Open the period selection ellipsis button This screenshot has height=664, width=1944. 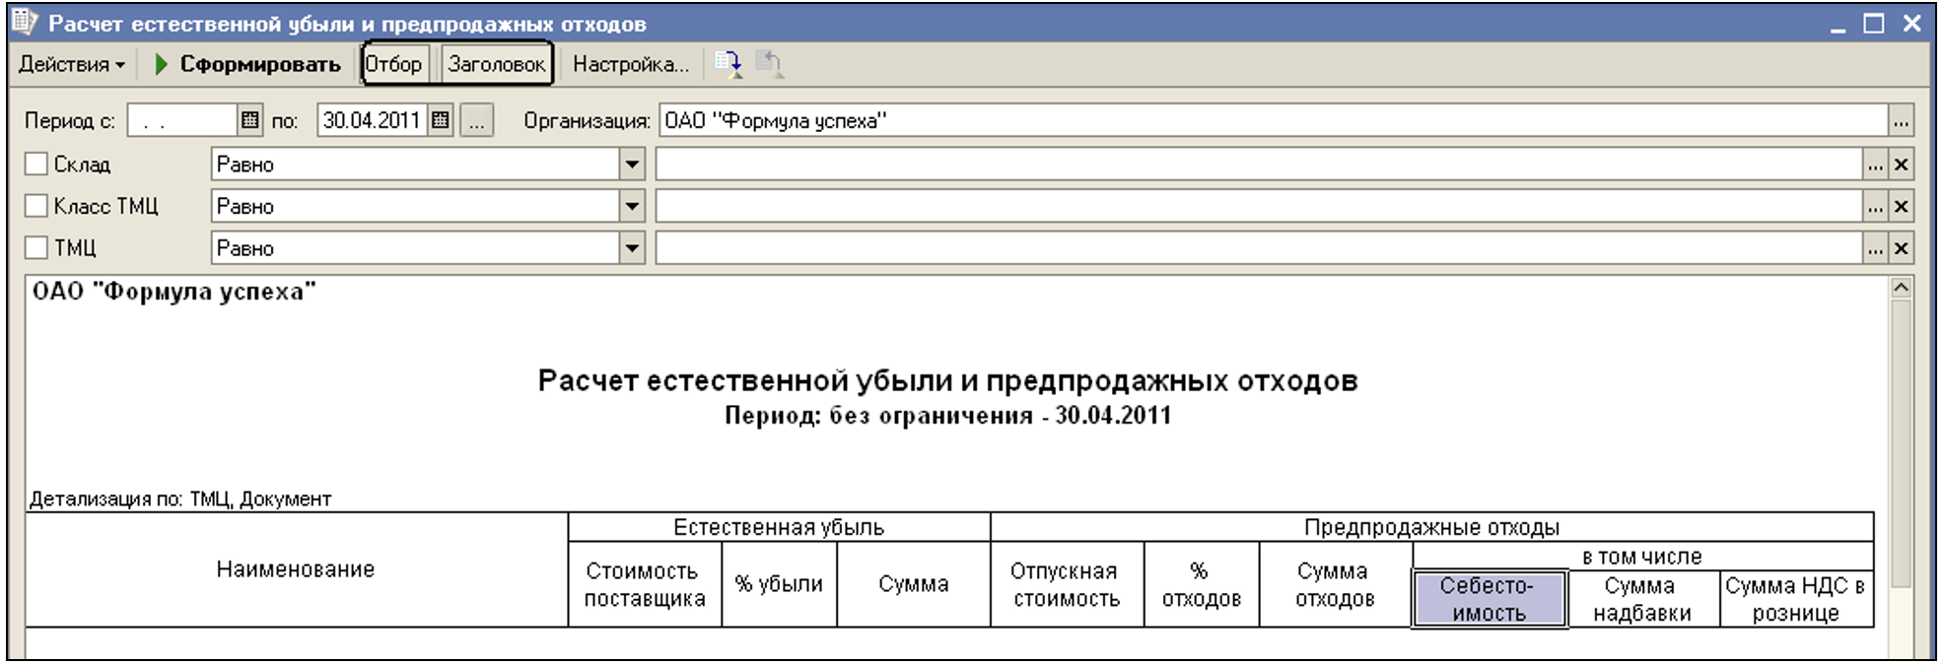pyautogui.click(x=477, y=121)
